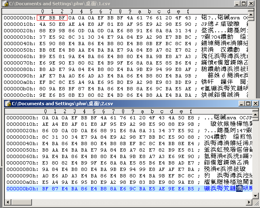Select byte 9B in row 00000020h of 1.csv
Screen dimensions: 260x208
62,31
